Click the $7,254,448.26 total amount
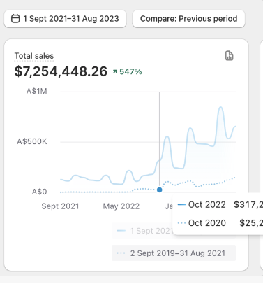The width and height of the screenshot is (263, 284). 61,71
